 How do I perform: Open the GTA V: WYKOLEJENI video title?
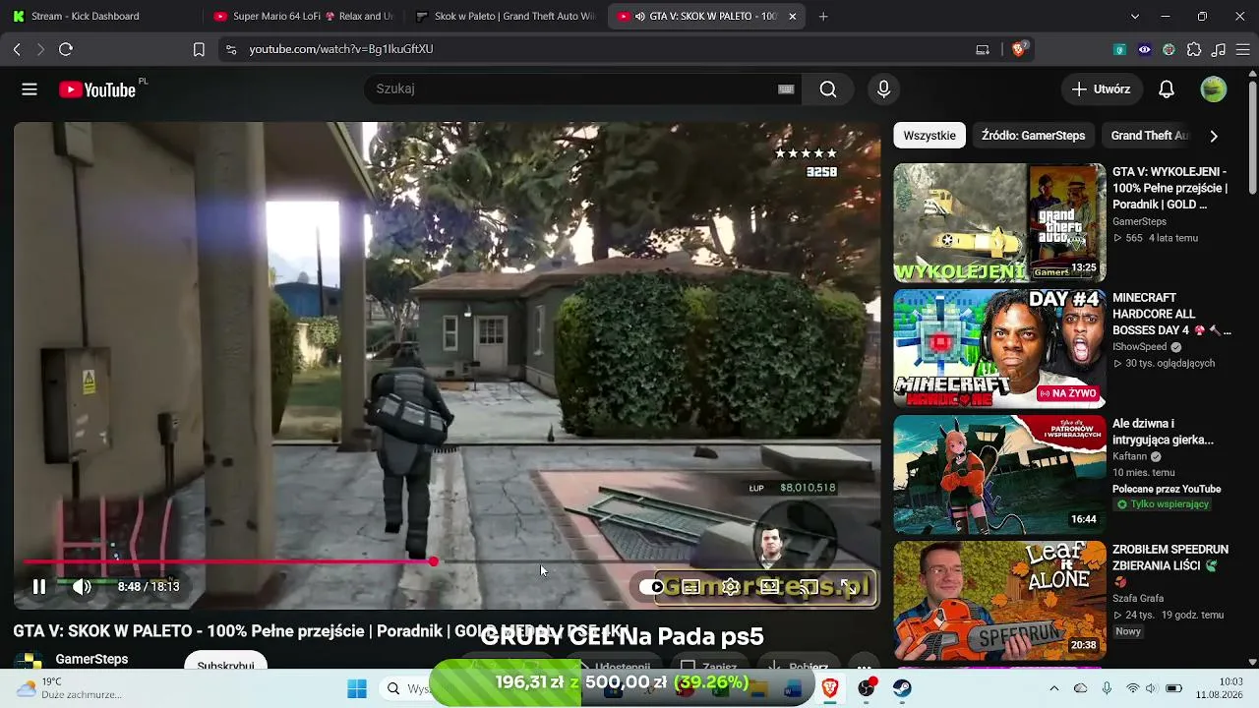coord(1170,188)
